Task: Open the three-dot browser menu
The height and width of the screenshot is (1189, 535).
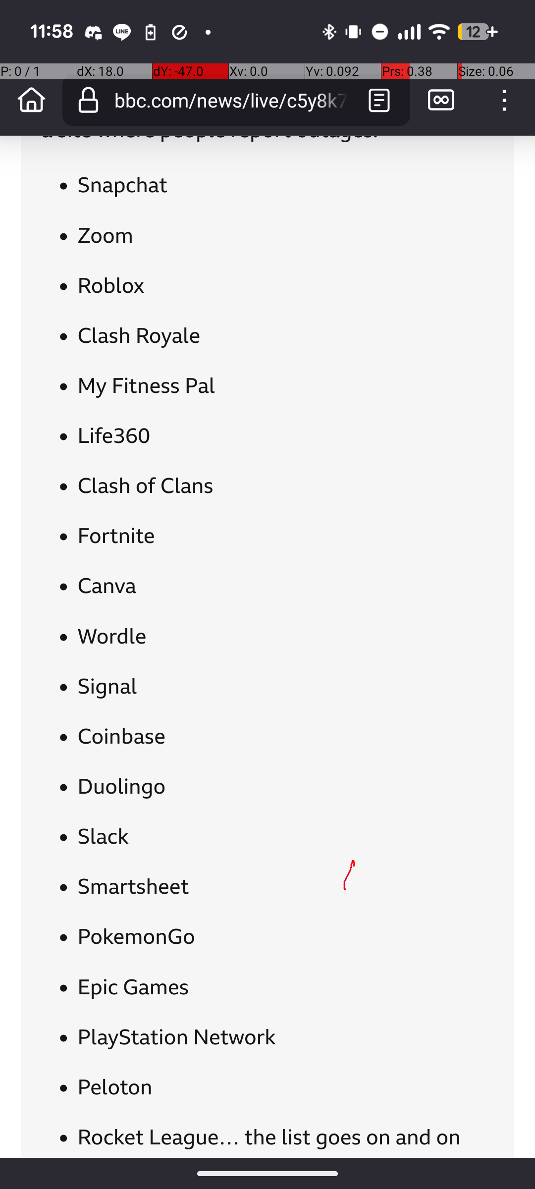Action: 504,101
